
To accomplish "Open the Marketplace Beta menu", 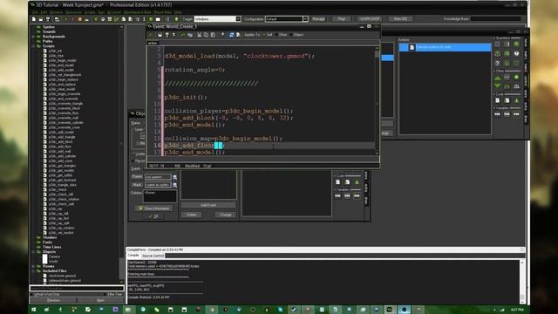I will (138, 12).
